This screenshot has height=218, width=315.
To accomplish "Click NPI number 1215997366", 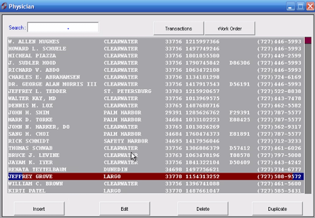I will coord(202,42).
